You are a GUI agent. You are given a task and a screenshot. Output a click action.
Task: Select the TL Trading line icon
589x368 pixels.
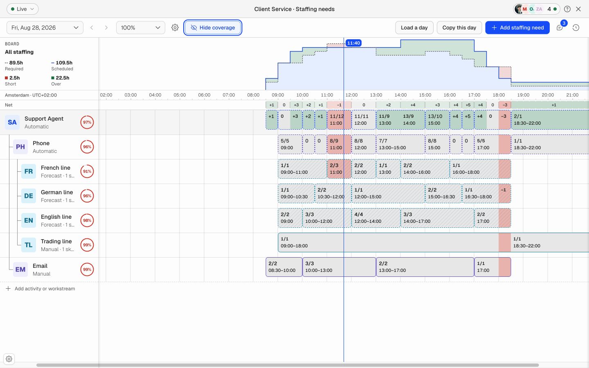pyautogui.click(x=29, y=245)
